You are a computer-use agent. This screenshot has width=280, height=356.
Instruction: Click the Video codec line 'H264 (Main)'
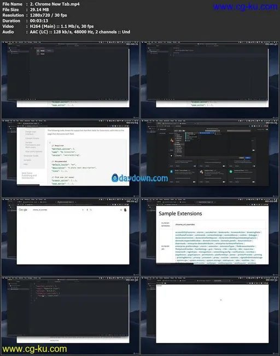[x=43, y=26]
